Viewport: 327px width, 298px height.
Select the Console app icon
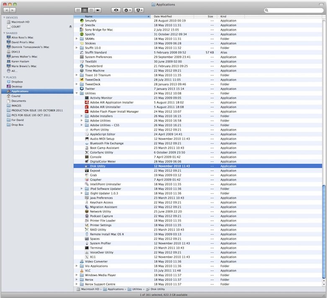[87, 157]
